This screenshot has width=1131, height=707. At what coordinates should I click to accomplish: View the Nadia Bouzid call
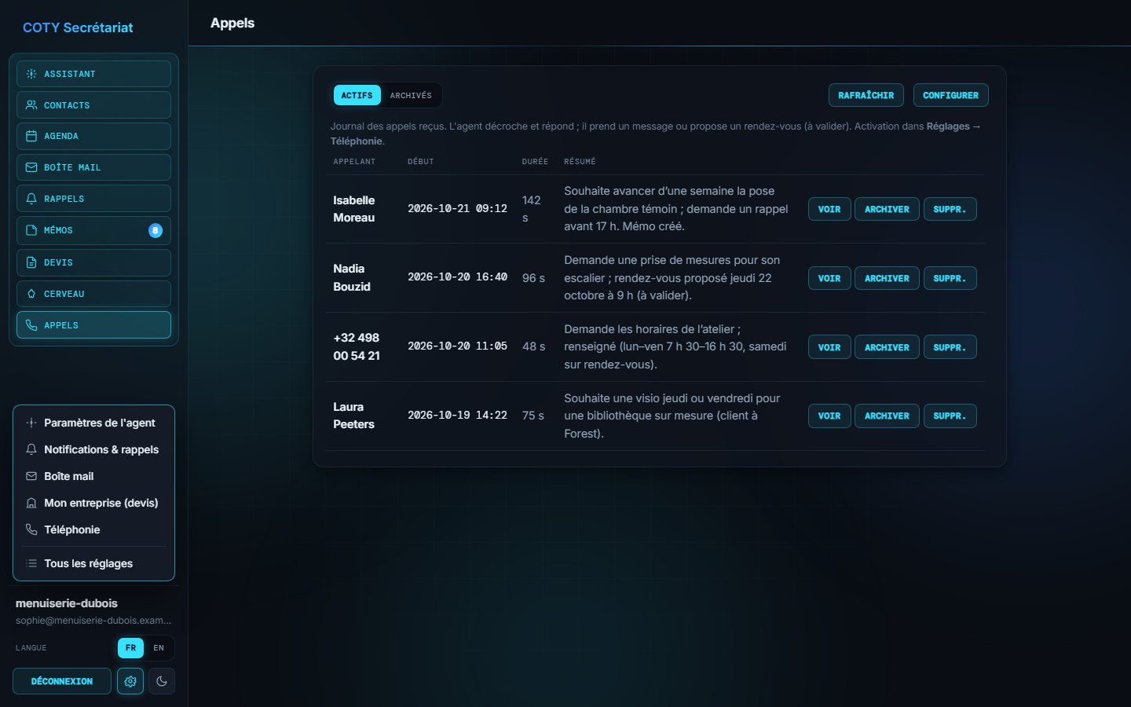[x=829, y=278]
